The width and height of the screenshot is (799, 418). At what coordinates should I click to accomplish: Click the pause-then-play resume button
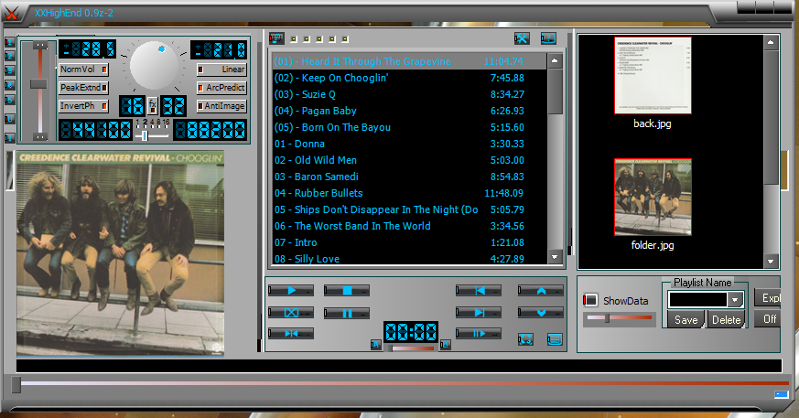click(479, 334)
